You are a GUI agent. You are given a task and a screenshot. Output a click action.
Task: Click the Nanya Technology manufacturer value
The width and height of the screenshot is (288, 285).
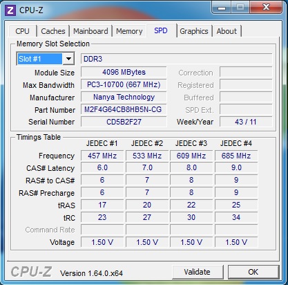(124, 98)
